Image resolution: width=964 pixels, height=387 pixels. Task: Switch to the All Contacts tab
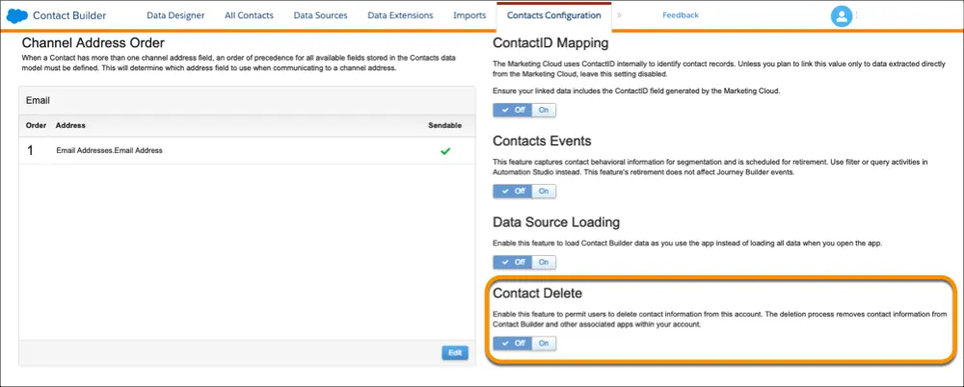pos(249,15)
